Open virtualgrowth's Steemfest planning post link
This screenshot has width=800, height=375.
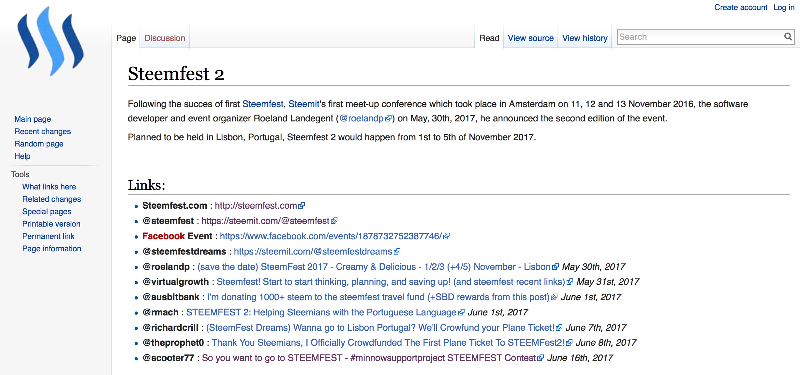(391, 282)
